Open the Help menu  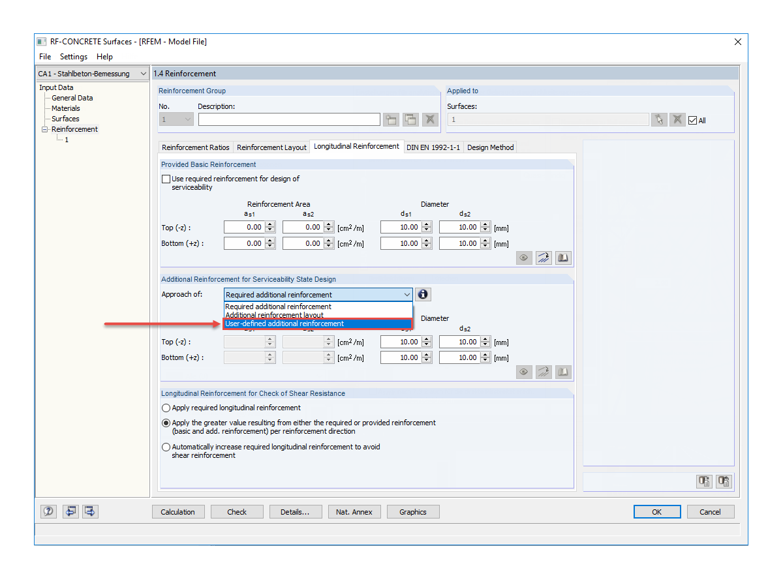click(104, 57)
